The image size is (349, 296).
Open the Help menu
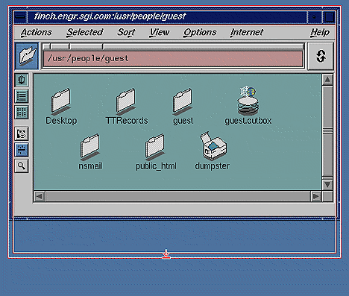pos(320,32)
